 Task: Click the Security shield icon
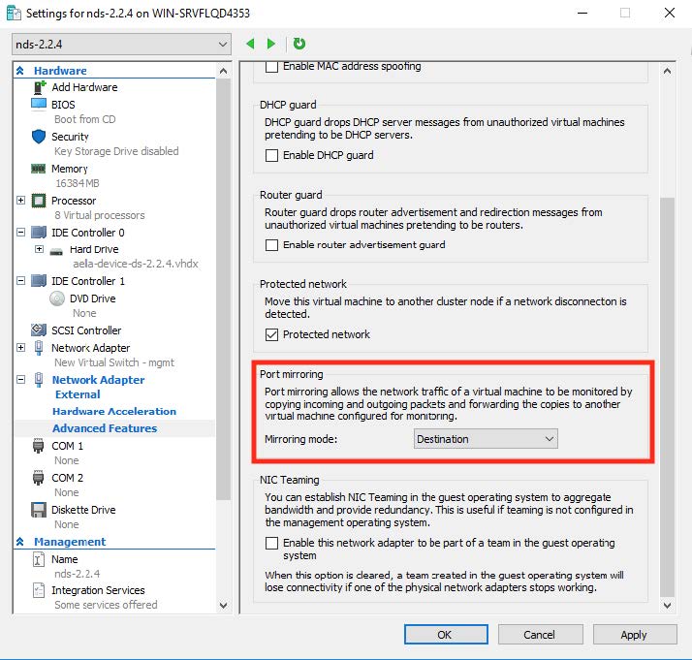point(39,137)
